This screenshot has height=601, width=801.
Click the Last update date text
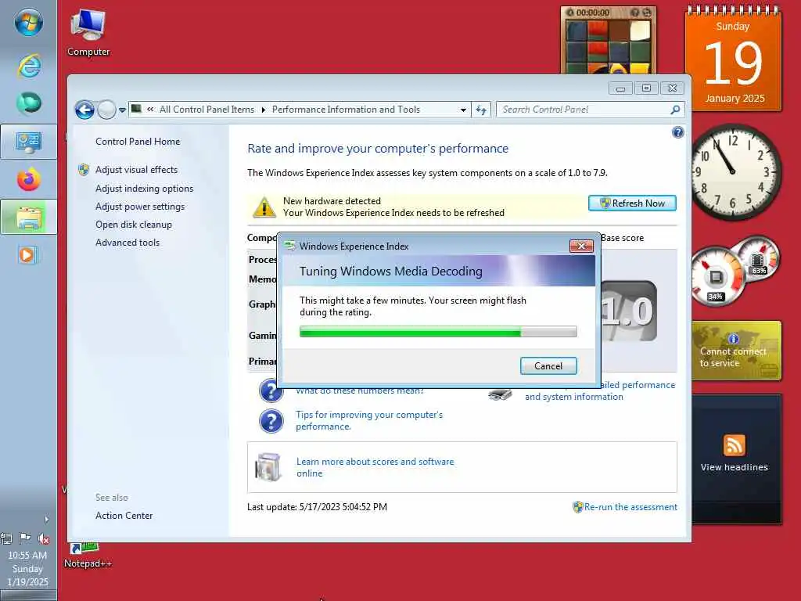[317, 507]
